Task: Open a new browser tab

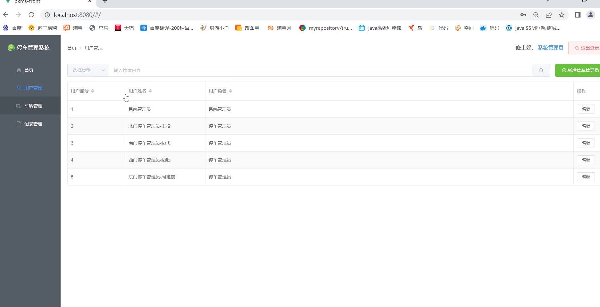Action: point(105,2)
